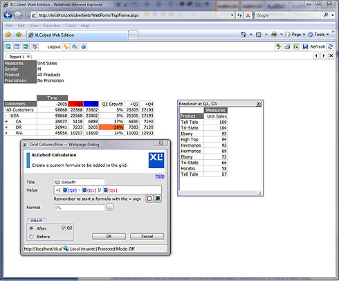Click the address bar refresh icon
This screenshot has height=281, width=339.
point(239,15)
